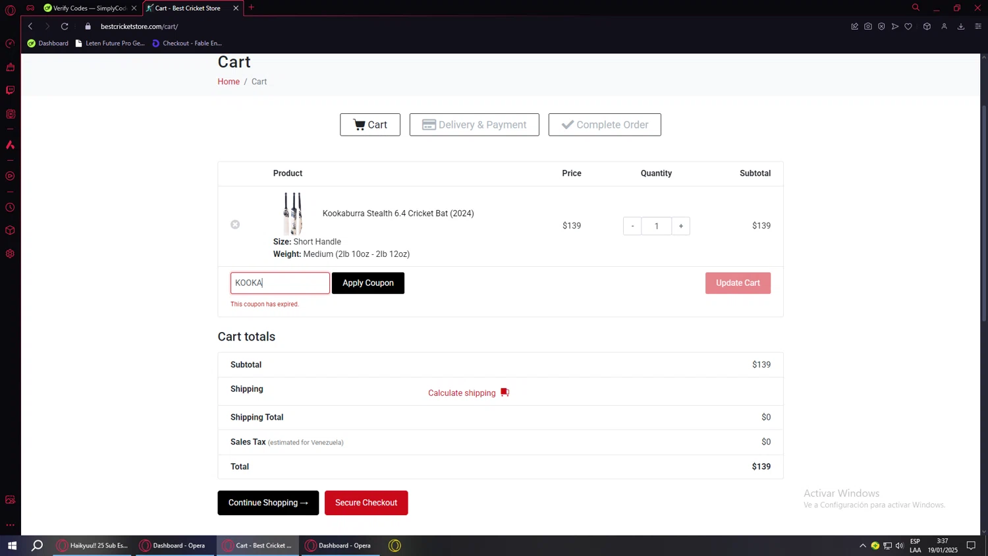Screen dimensions: 988x556
Task: Open the chip-shaped sidebar icon
Action: pos(10,114)
